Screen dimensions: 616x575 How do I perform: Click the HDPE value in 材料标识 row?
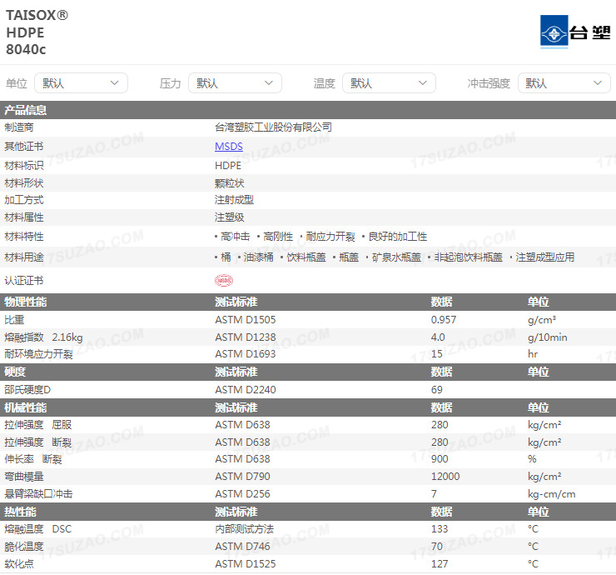click(x=228, y=166)
